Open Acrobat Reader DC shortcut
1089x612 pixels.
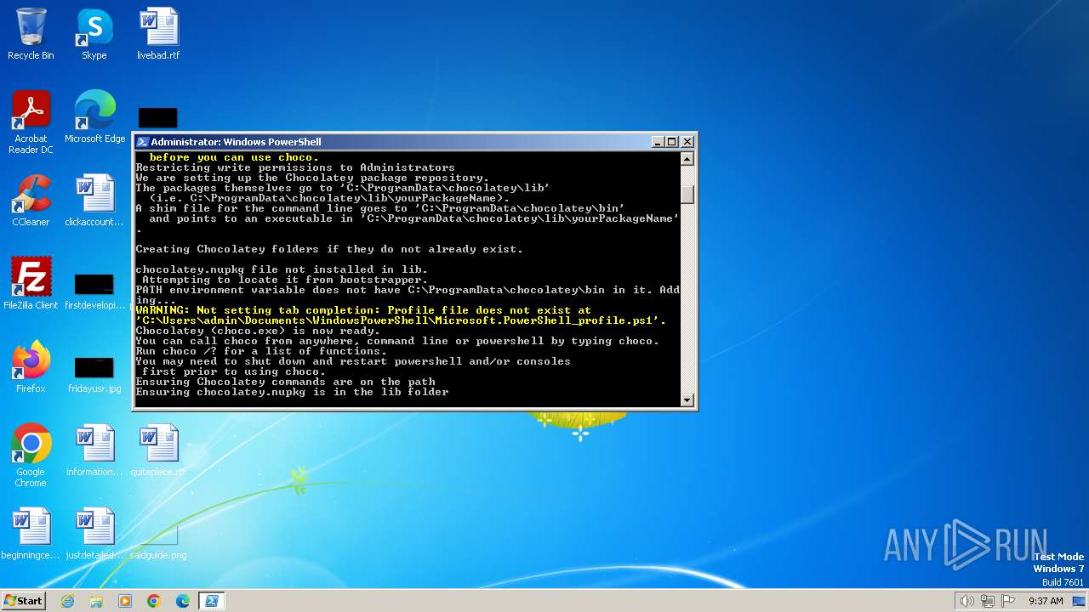coord(31,122)
